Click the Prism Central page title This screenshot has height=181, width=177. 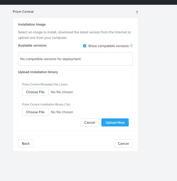[x=23, y=12]
